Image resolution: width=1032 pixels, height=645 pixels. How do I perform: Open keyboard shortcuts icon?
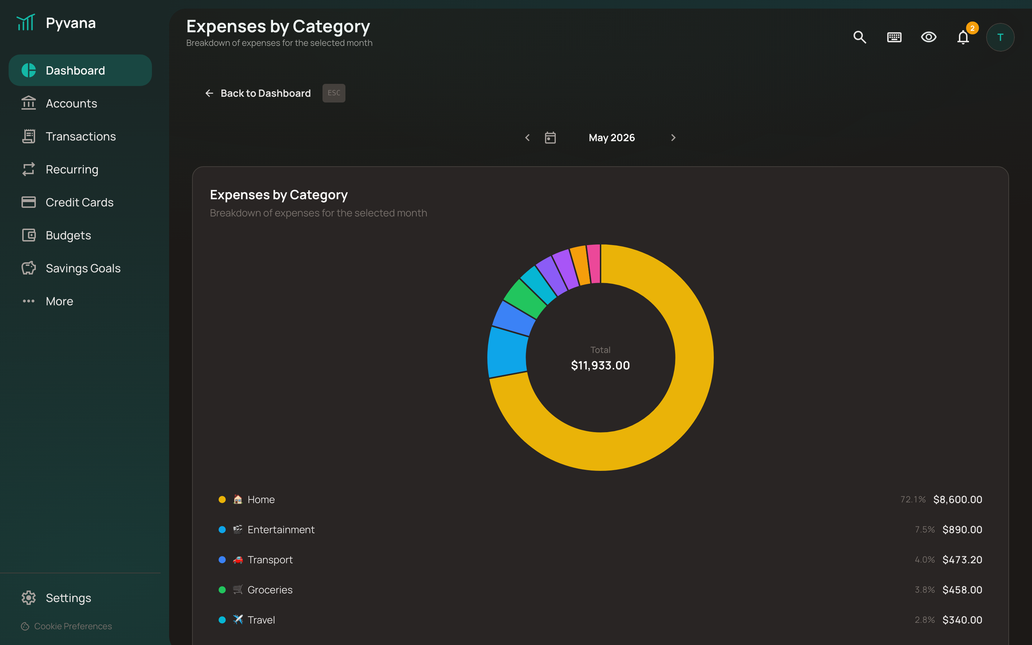point(894,37)
